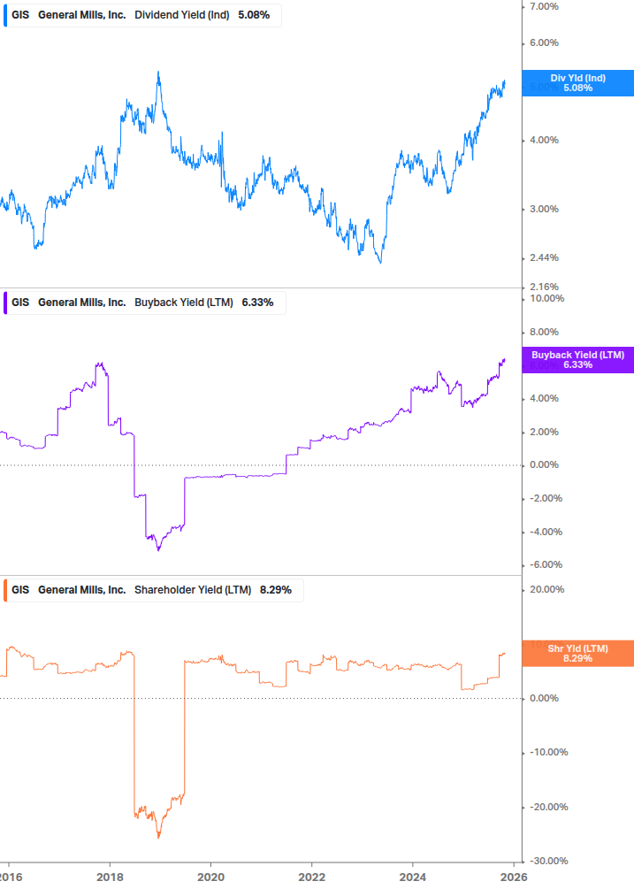Click the 6.33% value in the buyback legend
Screen dimensions: 634x889
pyautogui.click(x=258, y=303)
